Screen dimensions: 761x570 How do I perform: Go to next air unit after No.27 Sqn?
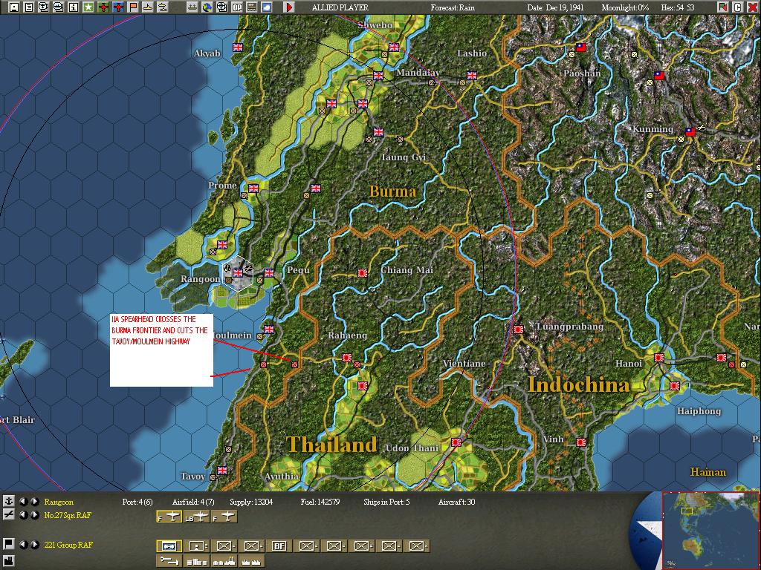[34, 515]
